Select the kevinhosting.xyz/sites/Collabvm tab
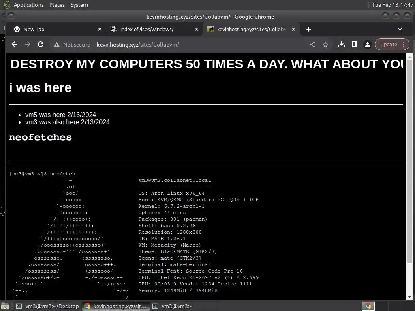The image size is (415, 311). 251,29
